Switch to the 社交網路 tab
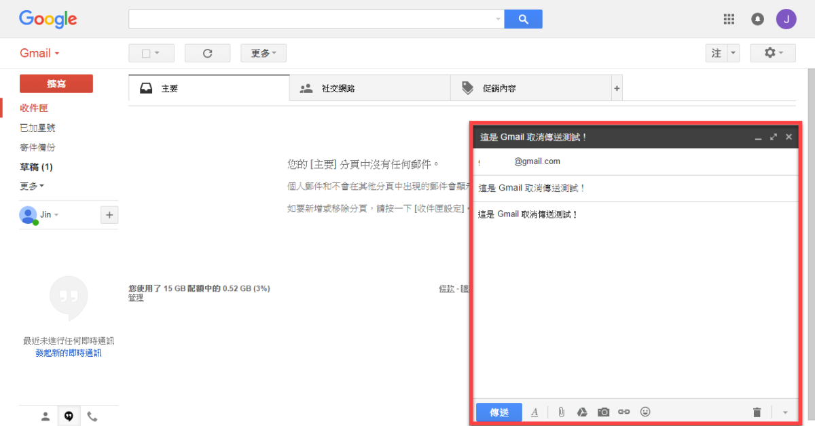Screen dimensions: 815x426 pos(369,88)
